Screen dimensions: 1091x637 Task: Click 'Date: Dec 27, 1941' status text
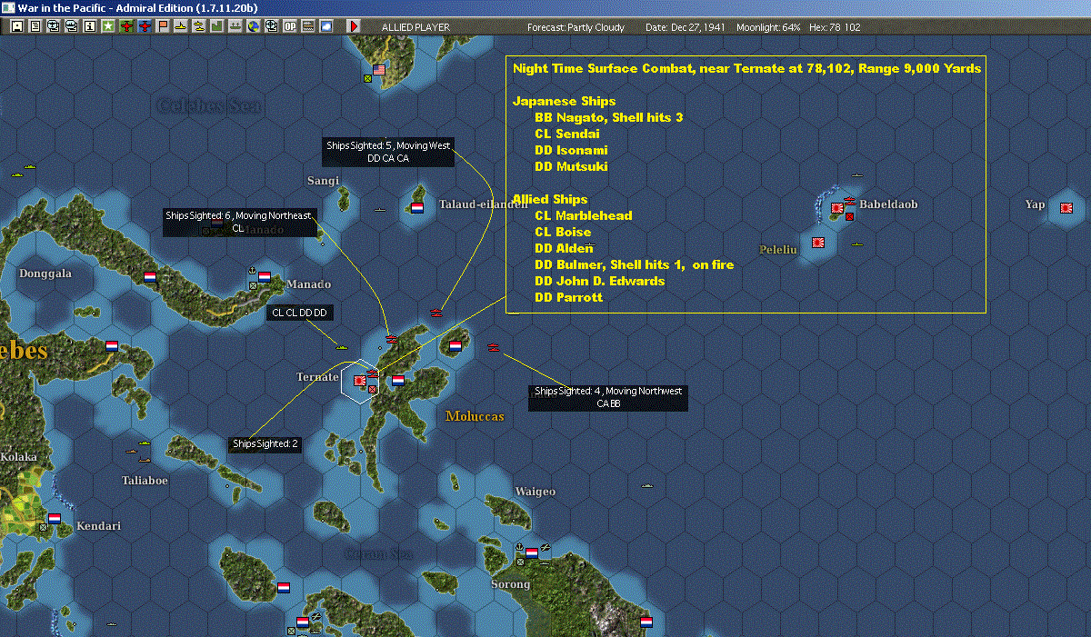[686, 27]
